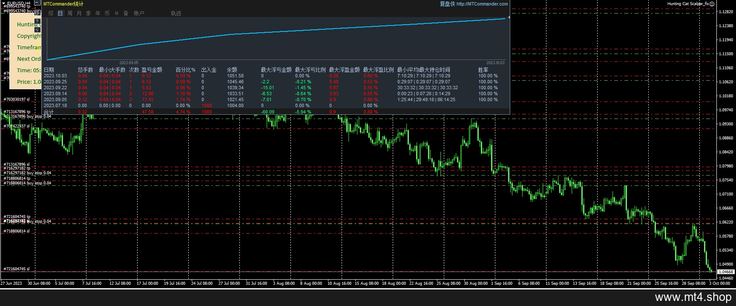Screen dimensions: 736x306
Task: Click the 2023.09.22 date row
Action: (55, 88)
